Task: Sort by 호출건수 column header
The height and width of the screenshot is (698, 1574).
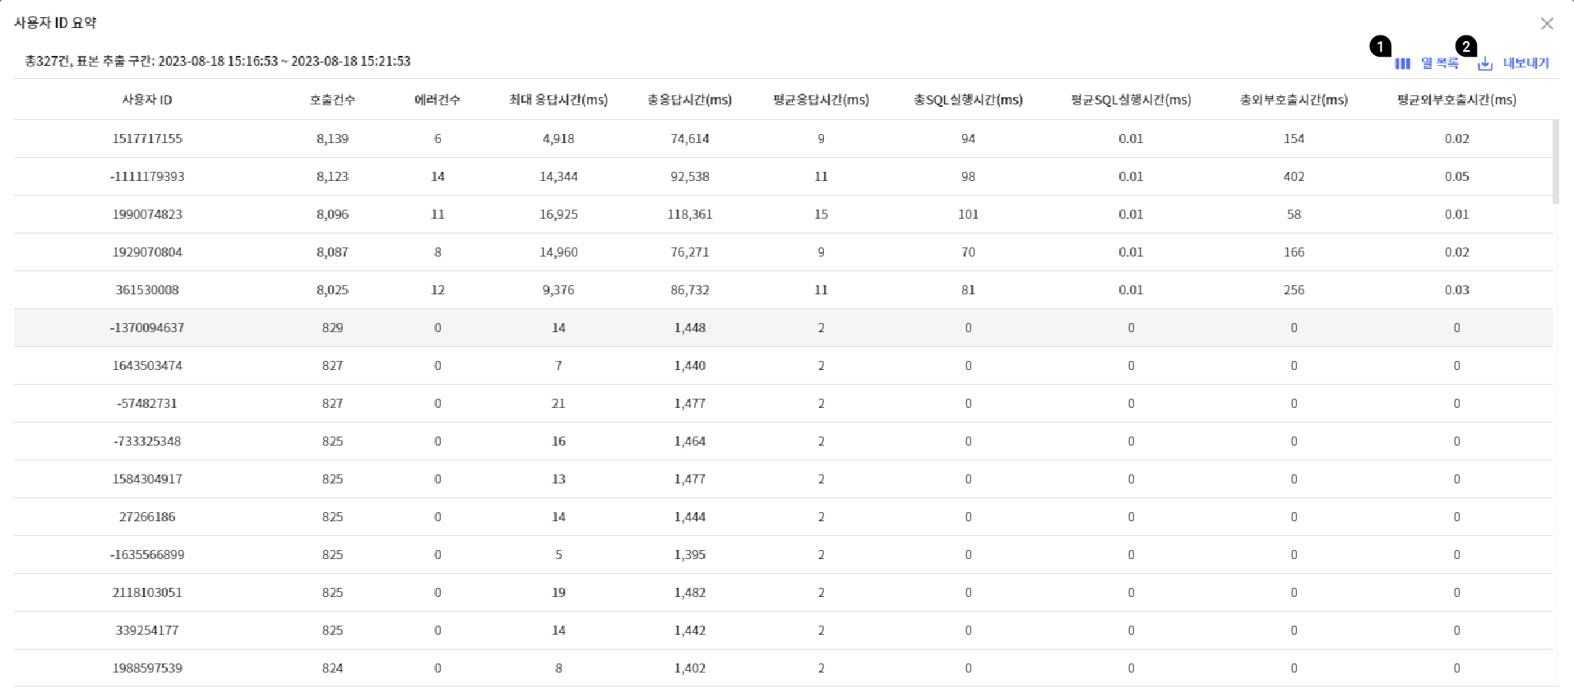Action: pos(332,99)
